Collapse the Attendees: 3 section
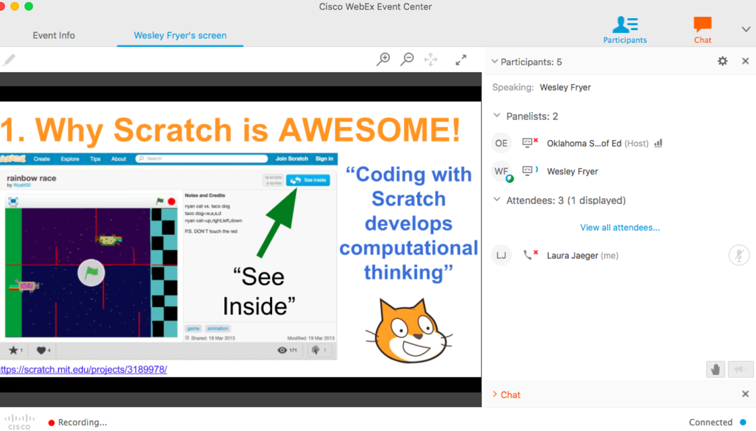 click(x=497, y=200)
